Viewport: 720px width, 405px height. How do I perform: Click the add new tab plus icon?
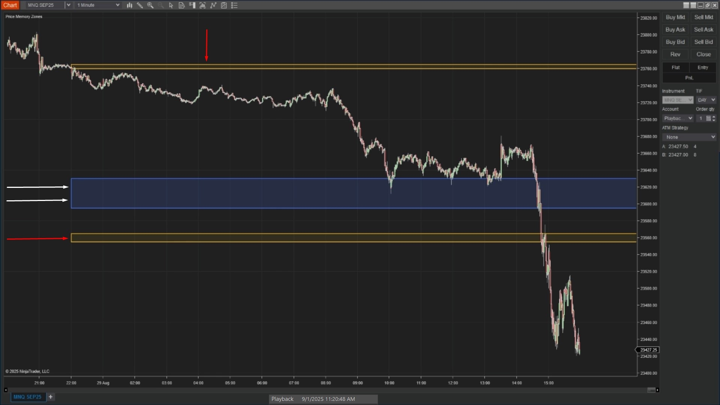pos(51,397)
